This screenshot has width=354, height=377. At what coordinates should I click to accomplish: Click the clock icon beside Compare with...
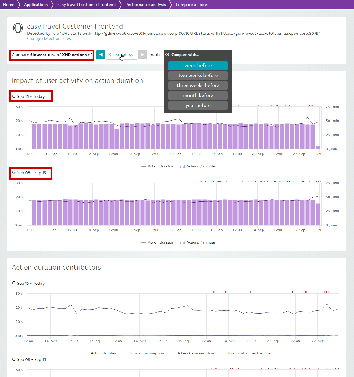[x=167, y=55]
